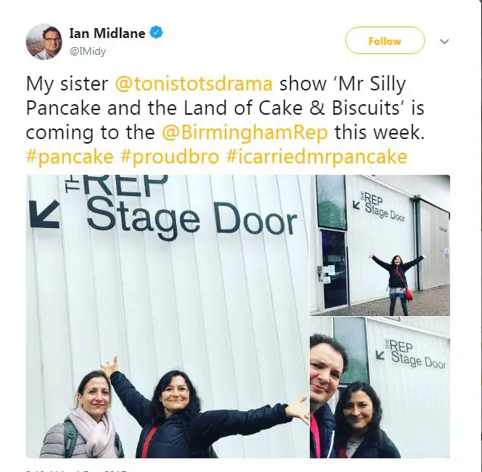The image size is (482, 472).
Task: Open the tweet options chevron dropdown
Action: coord(445,41)
